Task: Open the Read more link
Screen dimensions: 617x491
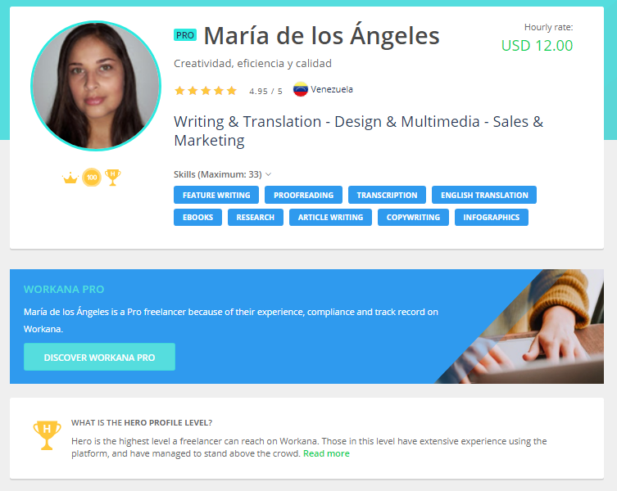Action: [326, 453]
